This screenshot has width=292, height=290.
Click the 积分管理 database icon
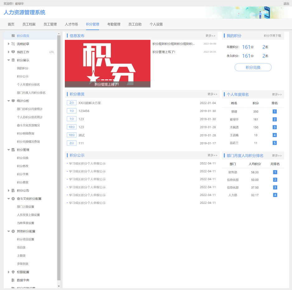13,150
